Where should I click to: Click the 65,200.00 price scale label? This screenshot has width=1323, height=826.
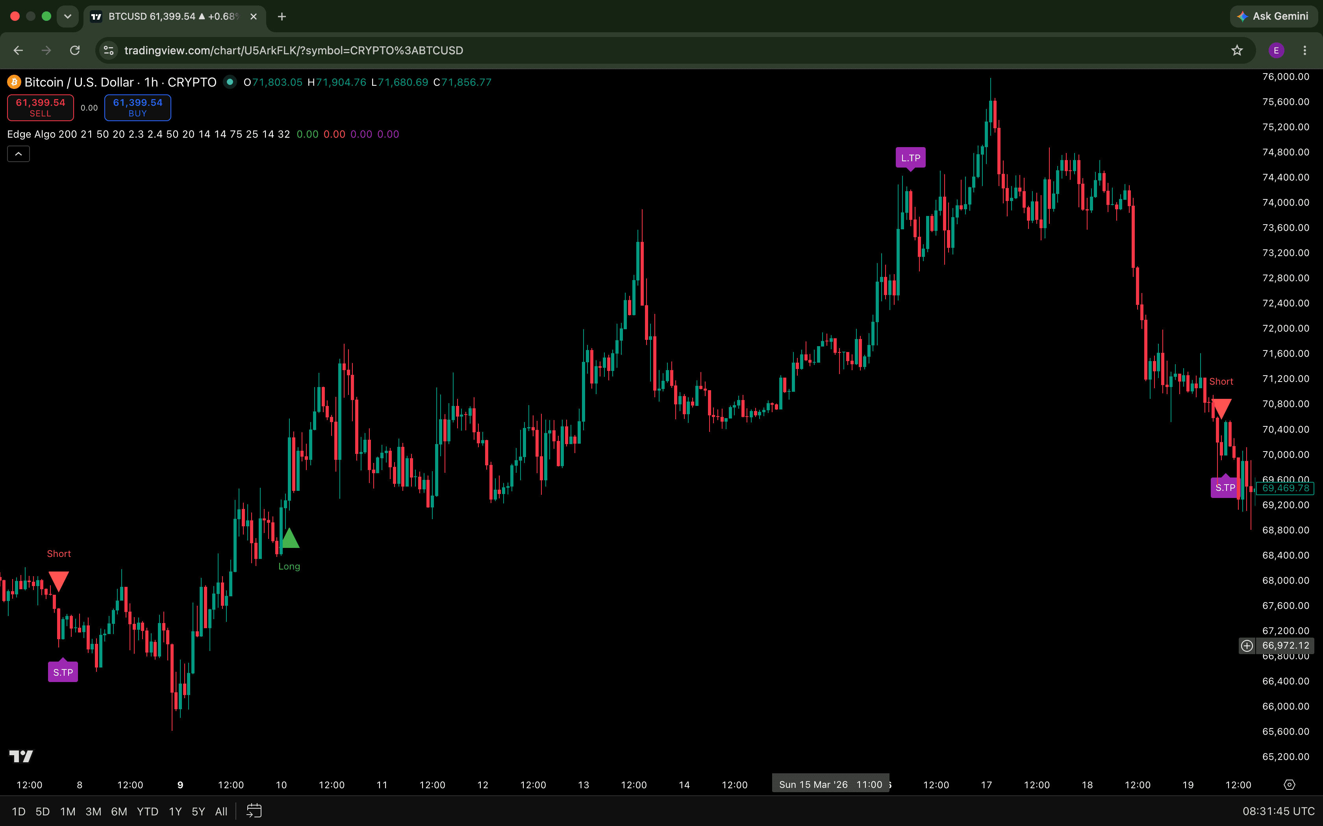[1285, 757]
